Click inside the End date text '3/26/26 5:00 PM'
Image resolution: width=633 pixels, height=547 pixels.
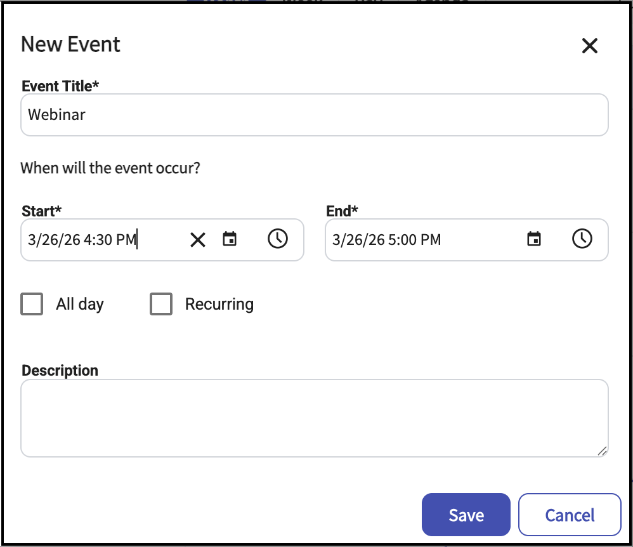pos(386,240)
